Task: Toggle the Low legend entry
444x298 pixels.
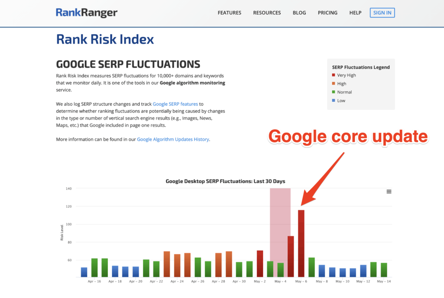Action: pyautogui.click(x=338, y=101)
